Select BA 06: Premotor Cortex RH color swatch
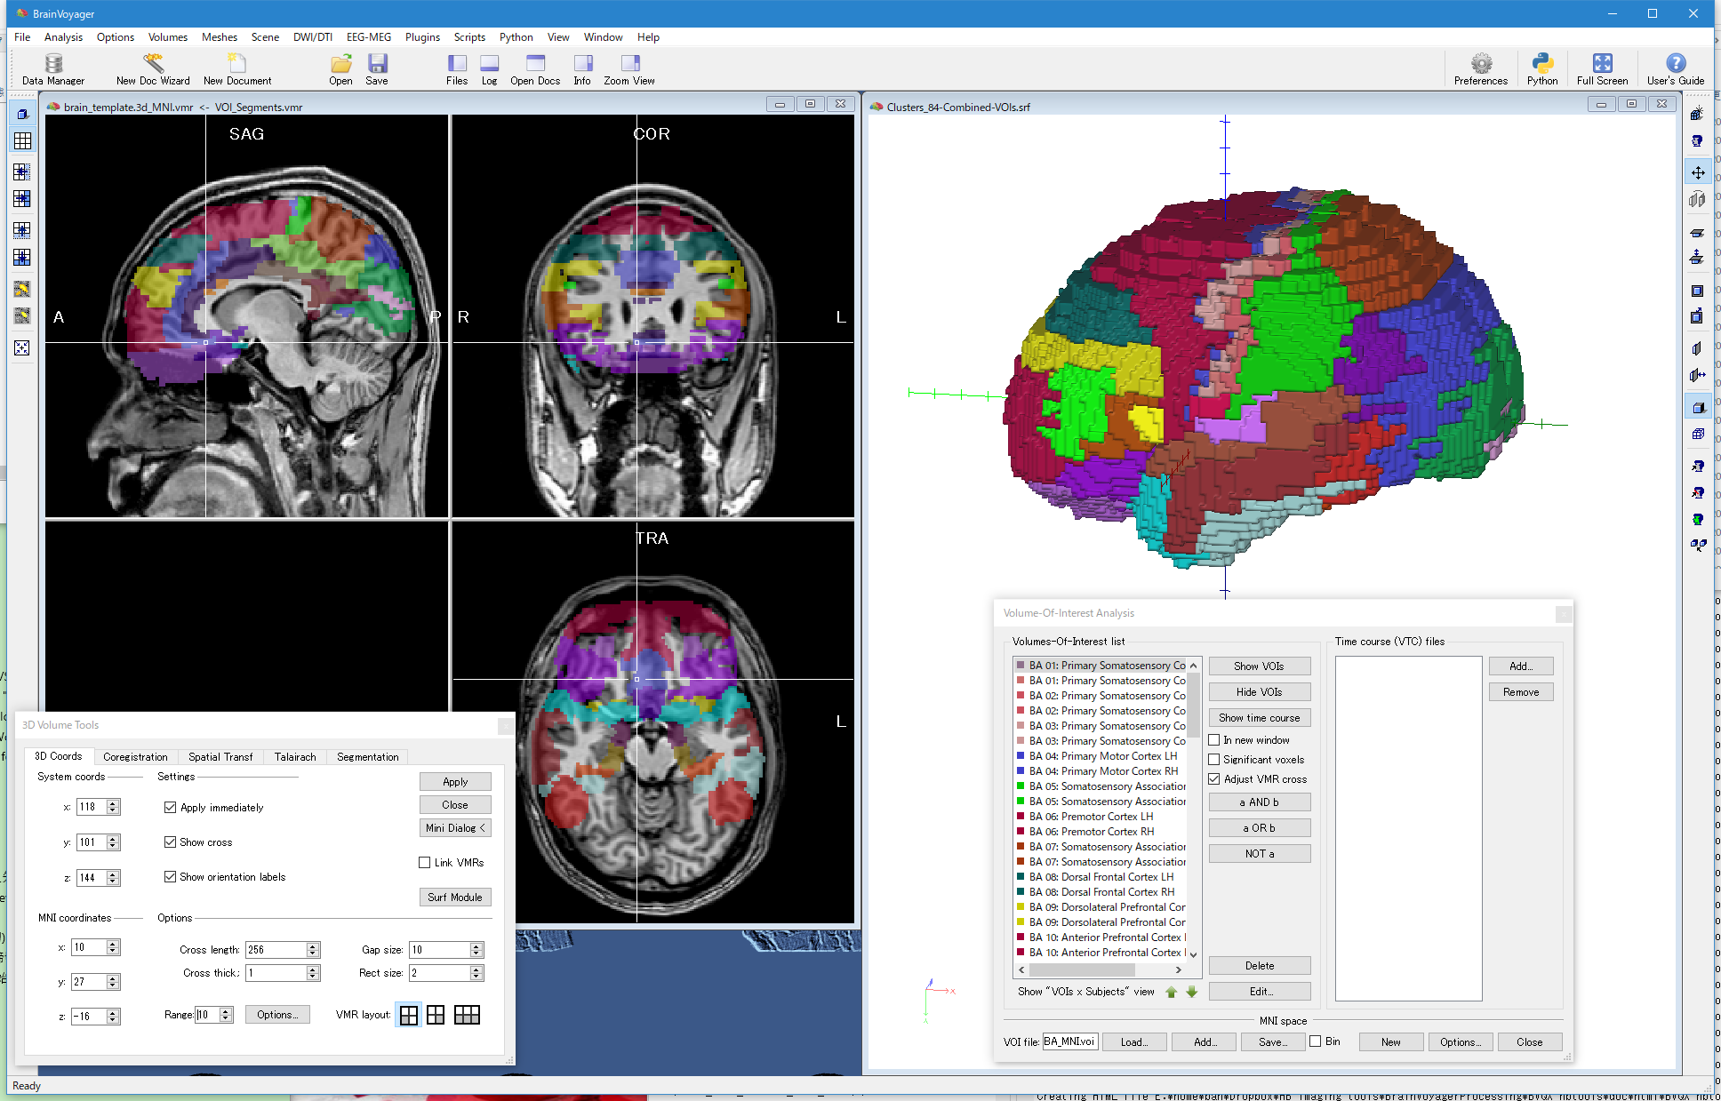 (x=1021, y=832)
